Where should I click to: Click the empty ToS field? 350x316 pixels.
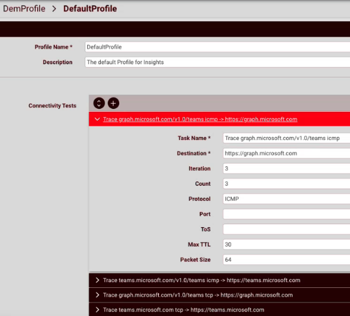click(286, 229)
